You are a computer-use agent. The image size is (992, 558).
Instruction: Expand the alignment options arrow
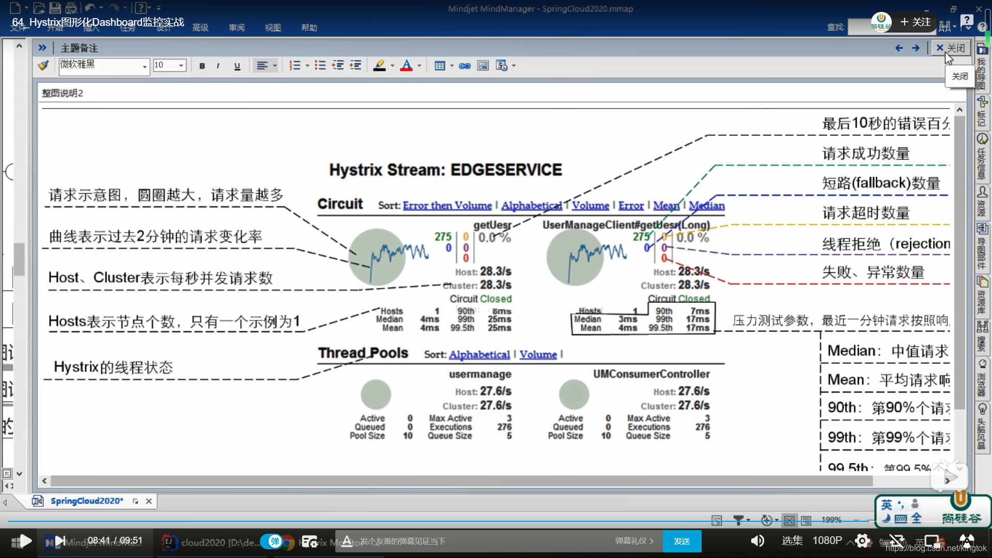tap(275, 66)
